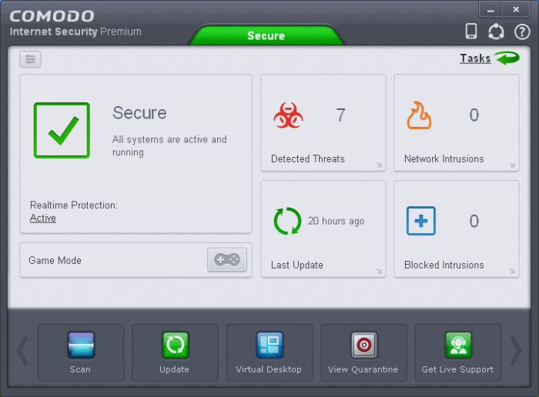
Task: Expand the Blocked Intrusions tile corner arrow
Action: click(512, 271)
